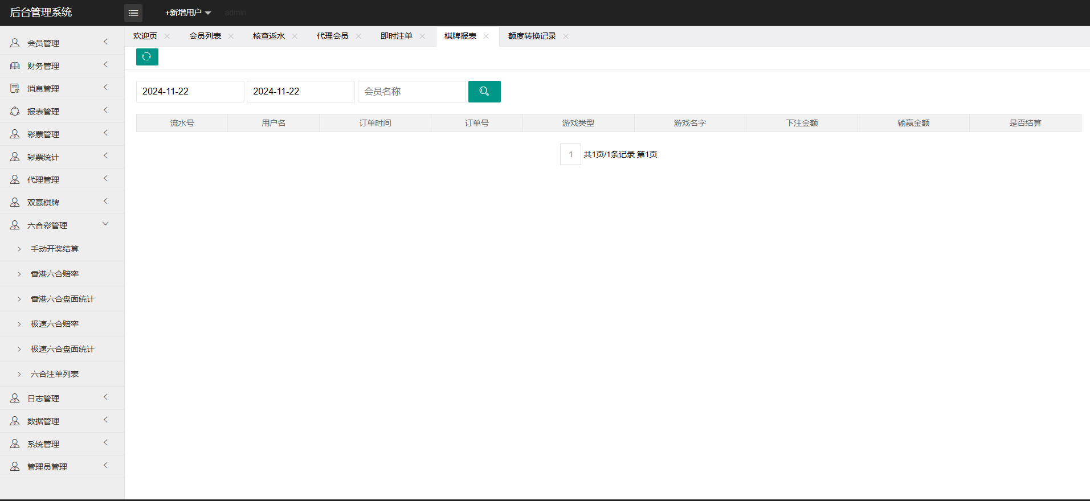Switch to the 会员列表 tab
Viewport: 1090px width, 501px height.
(205, 36)
